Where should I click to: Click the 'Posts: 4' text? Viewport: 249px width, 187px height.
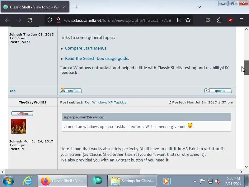pos(16,149)
